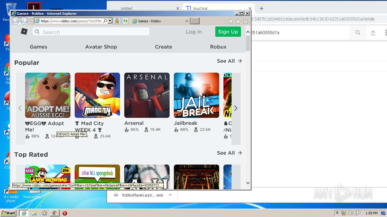The height and width of the screenshot is (217, 387).
Task: Open the VLC media player desktop icon
Action: [11, 196]
